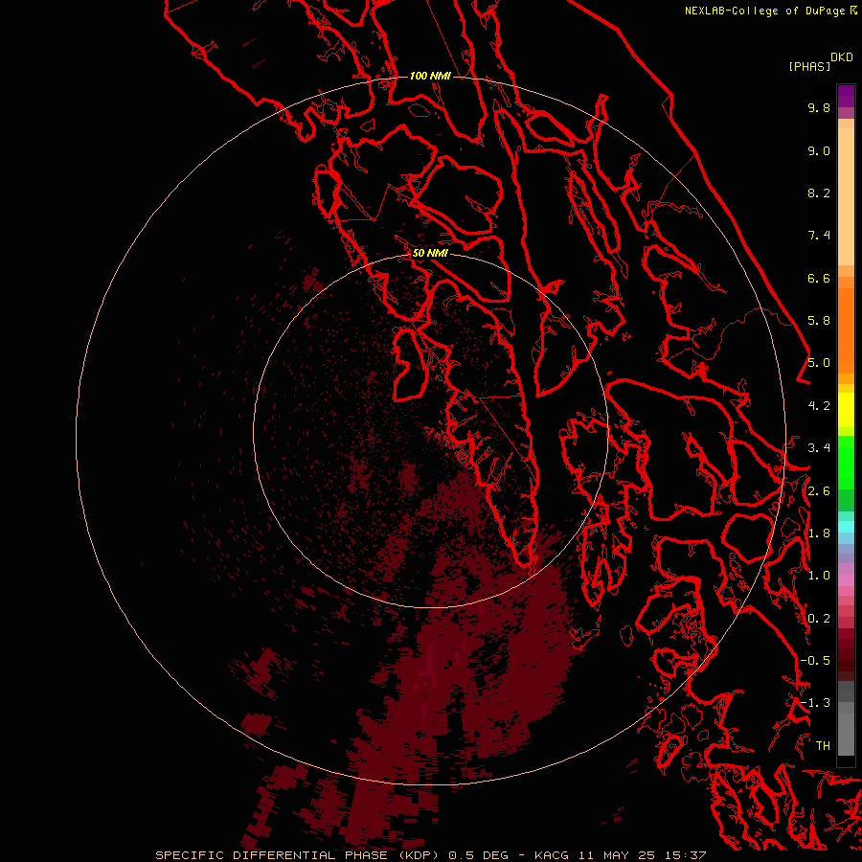862x862 pixels.
Task: Click the 5.8 legend value
Action: [x=819, y=321]
